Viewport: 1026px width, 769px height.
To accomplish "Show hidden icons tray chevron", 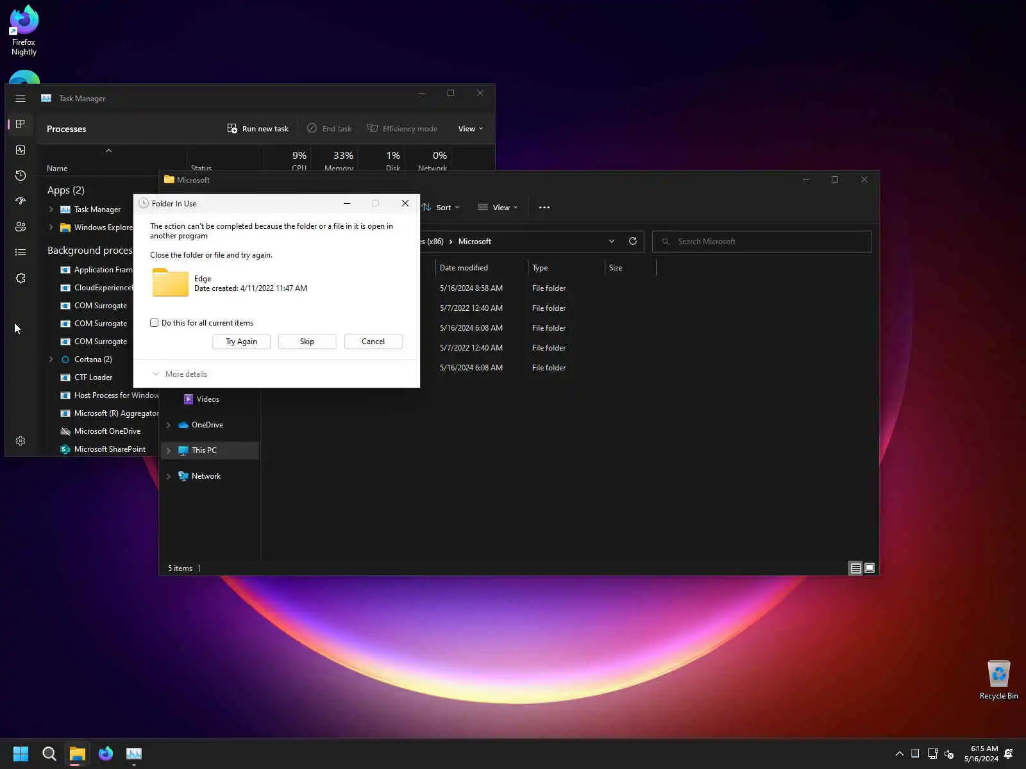I will pos(899,754).
